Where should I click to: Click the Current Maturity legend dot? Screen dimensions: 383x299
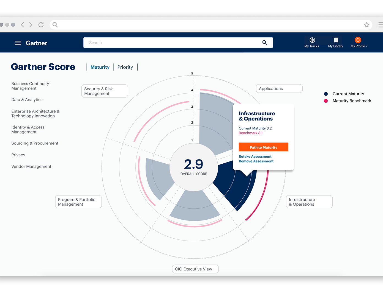pos(326,94)
